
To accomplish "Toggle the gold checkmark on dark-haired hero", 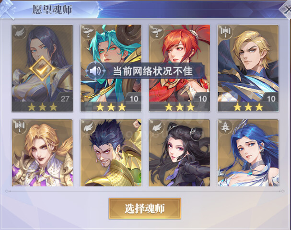I will pos(42,68).
